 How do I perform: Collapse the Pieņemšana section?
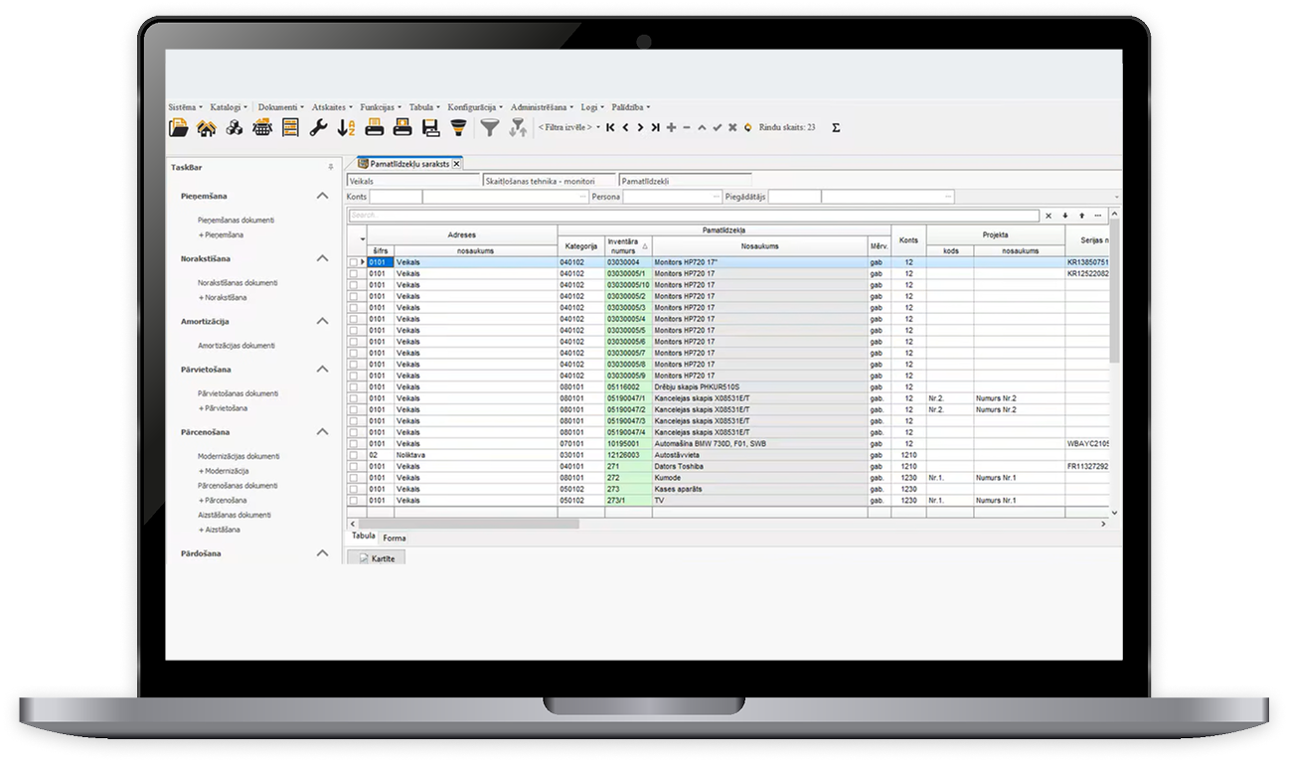pos(322,196)
